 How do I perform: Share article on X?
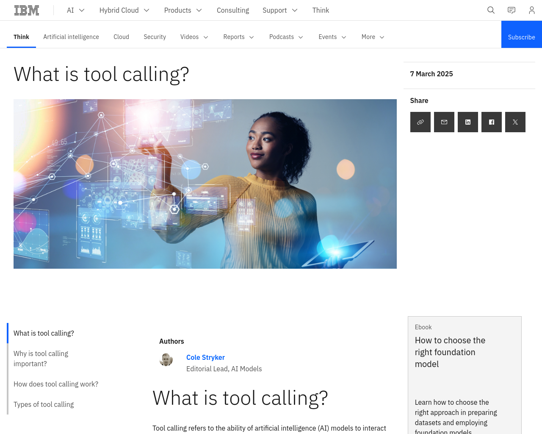[x=515, y=122]
